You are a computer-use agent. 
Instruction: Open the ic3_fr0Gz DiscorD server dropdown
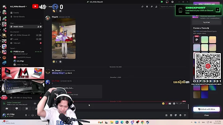pyautogui.click(x=19, y=6)
